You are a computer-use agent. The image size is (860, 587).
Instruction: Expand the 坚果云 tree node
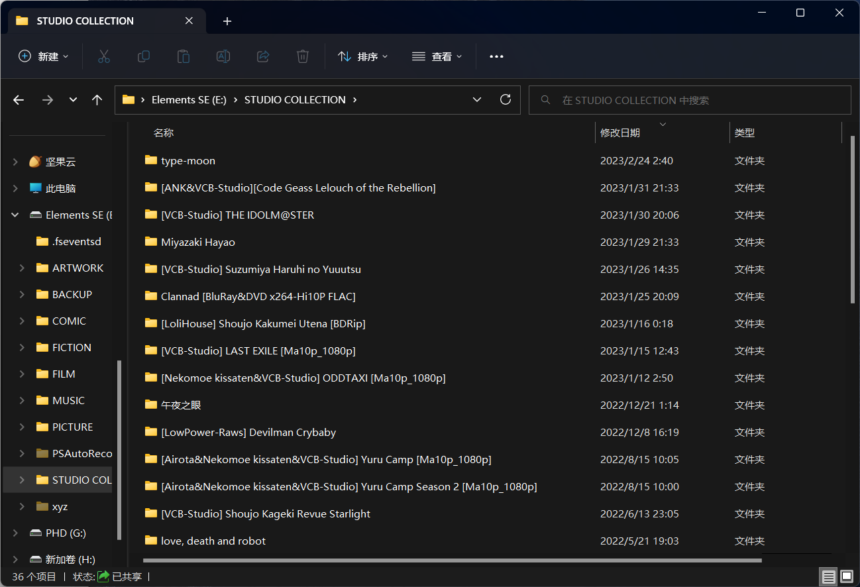(15, 162)
